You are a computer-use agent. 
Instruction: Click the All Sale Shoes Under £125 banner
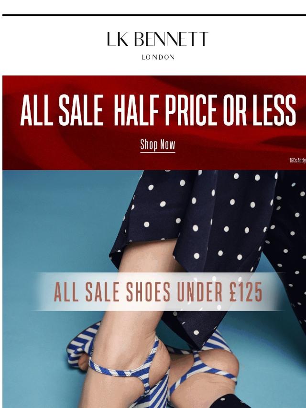tap(158, 292)
